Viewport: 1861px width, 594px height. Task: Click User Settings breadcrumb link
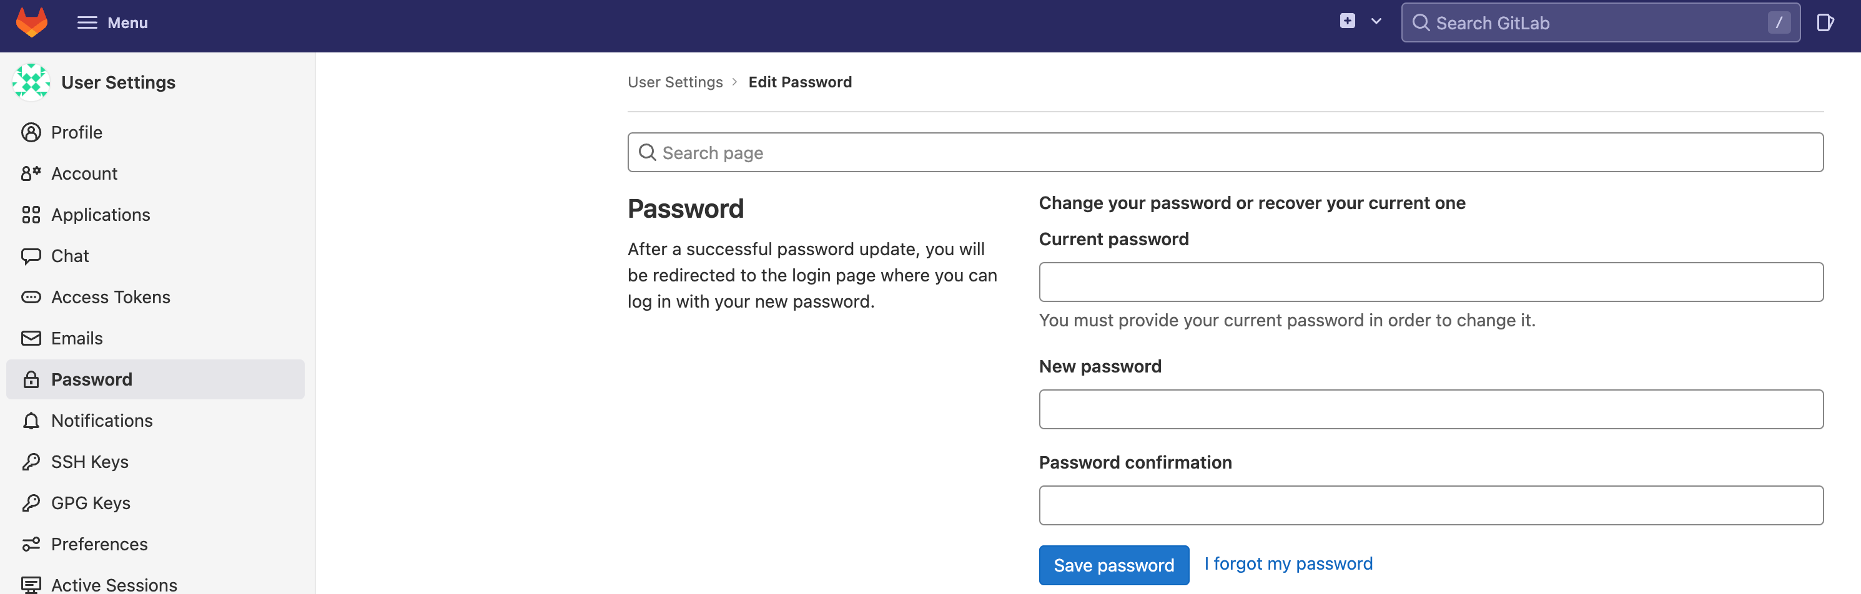[674, 82]
